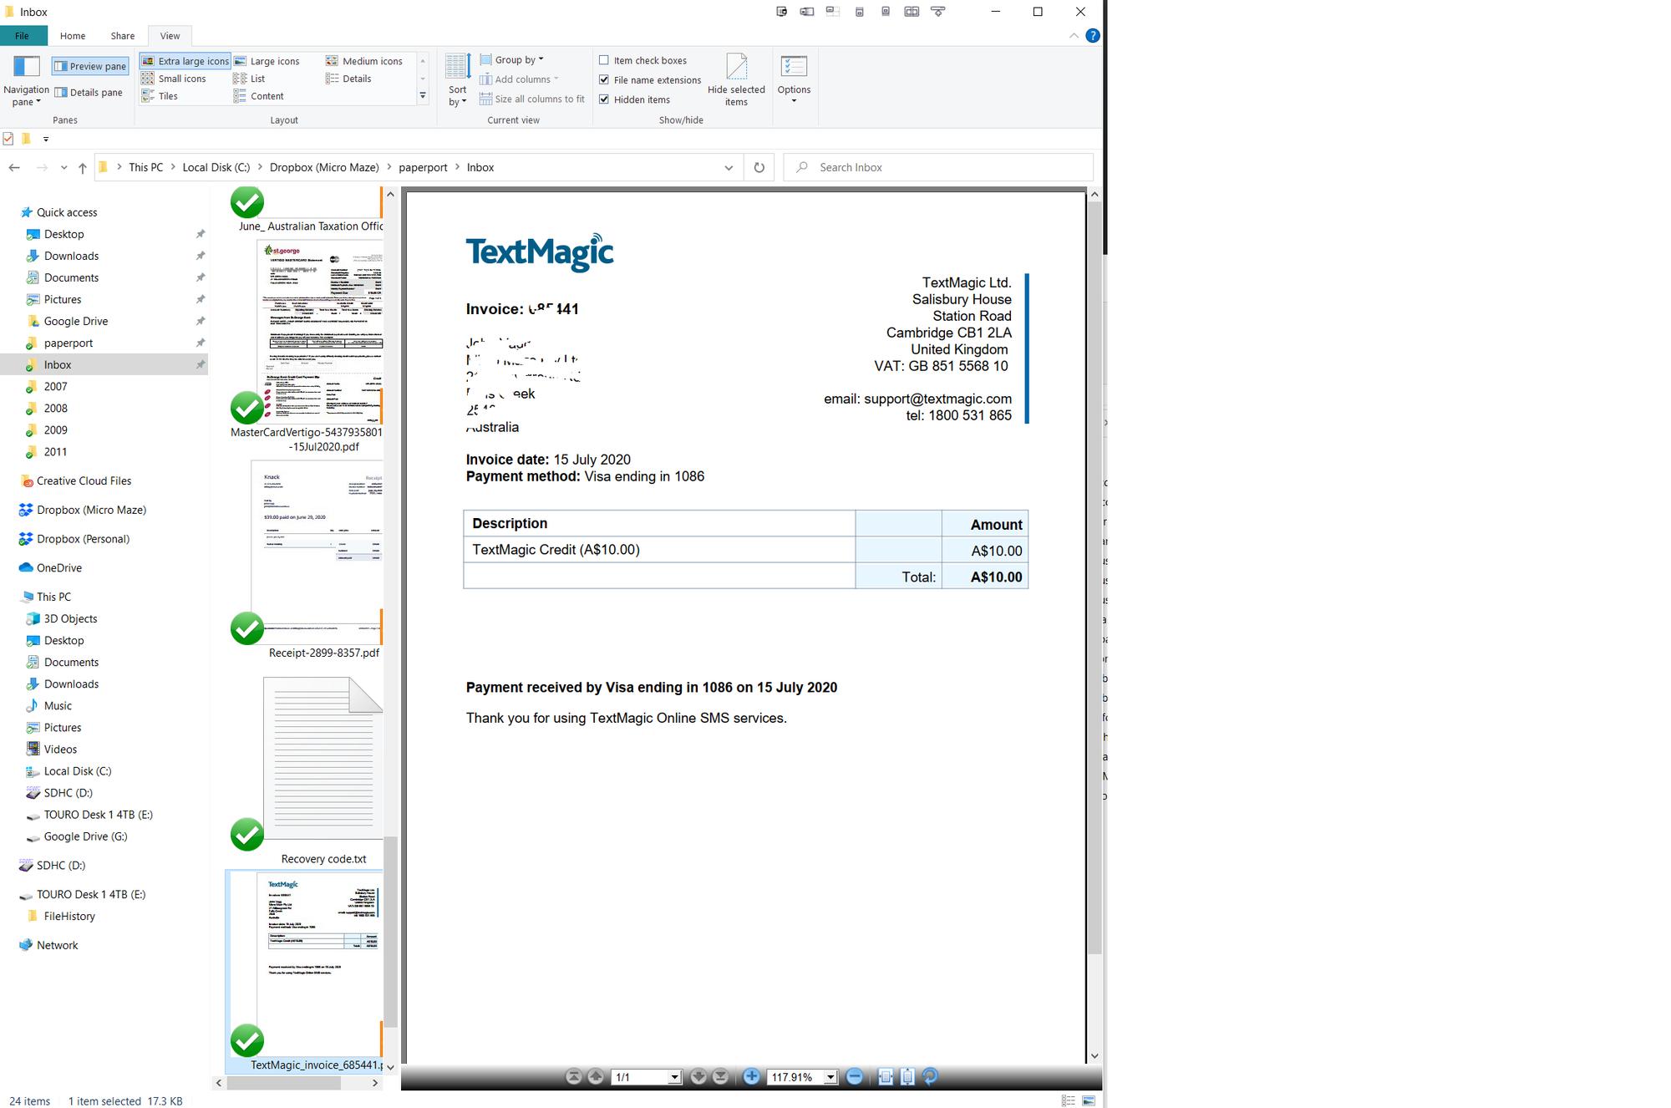Screen dimensions: 1671x1108
Task: Click into the Search Inbox field
Action: click(x=938, y=167)
